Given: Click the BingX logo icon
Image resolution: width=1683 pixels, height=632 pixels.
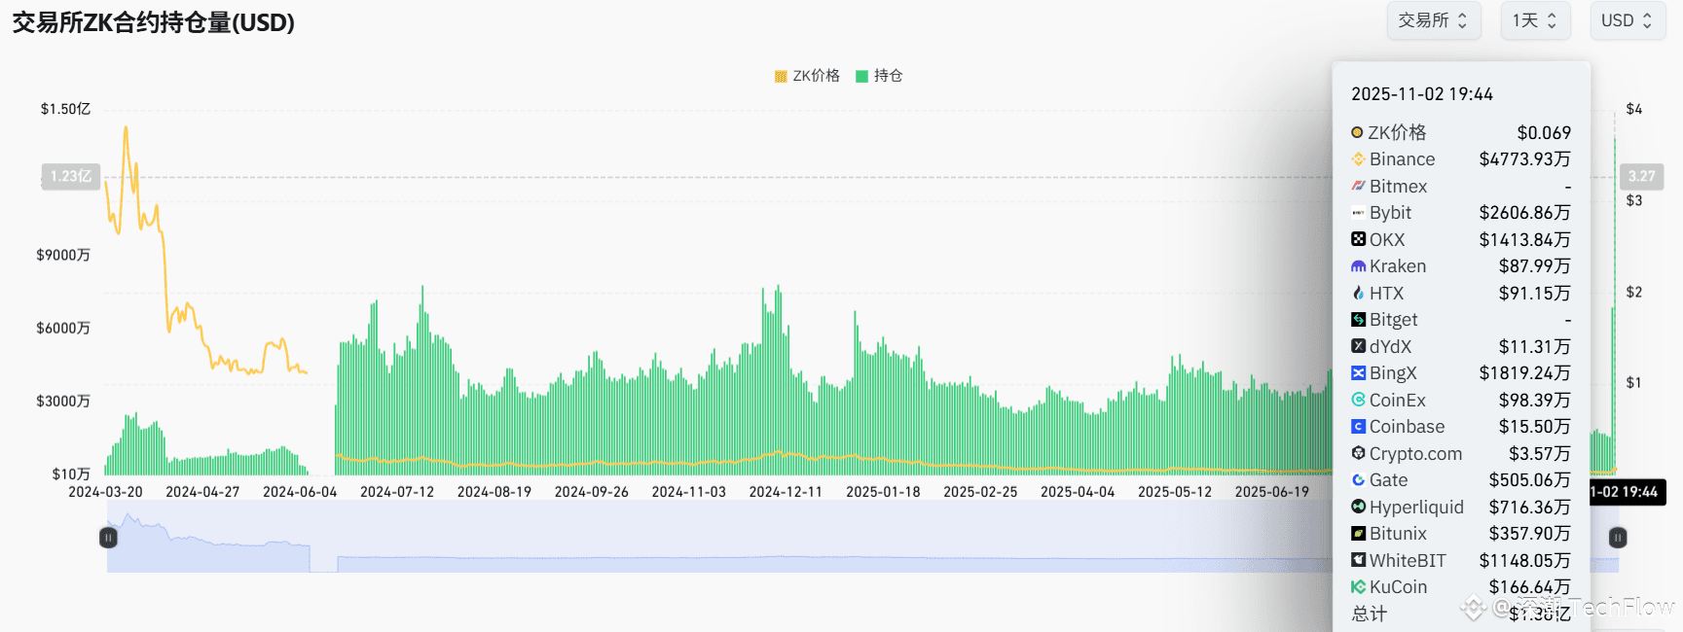Looking at the screenshot, I should click(1358, 373).
